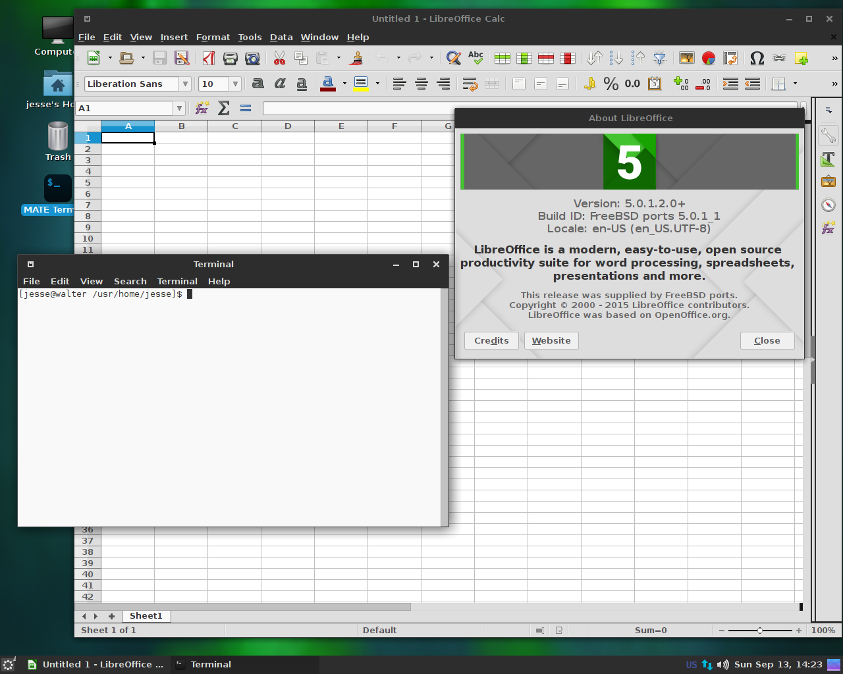Clone formatting with the paintbrush icon
Image resolution: width=843 pixels, height=674 pixels.
tap(356, 59)
